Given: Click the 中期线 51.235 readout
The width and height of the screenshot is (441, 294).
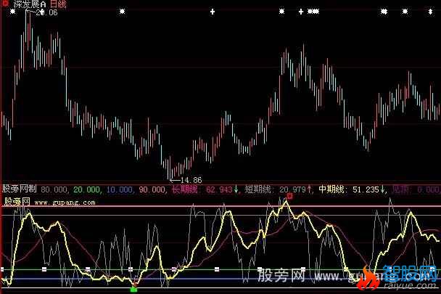Looking at the screenshot, I should 353,189.
